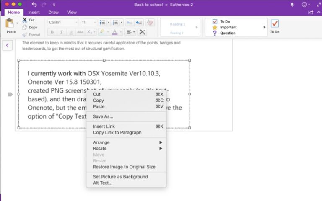Toggle the large To Do checkbox button
Viewport: 322px width, 201px height.
point(275,24)
